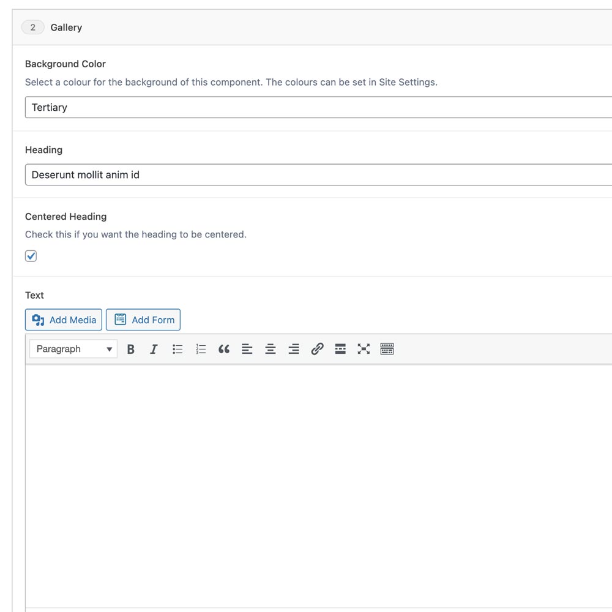Enter fullscreen editor mode

point(364,349)
